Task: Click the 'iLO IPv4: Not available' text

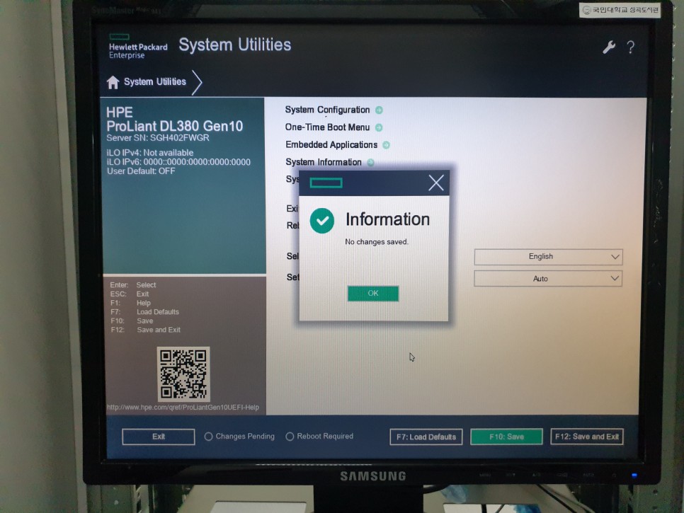Action: 150,153
